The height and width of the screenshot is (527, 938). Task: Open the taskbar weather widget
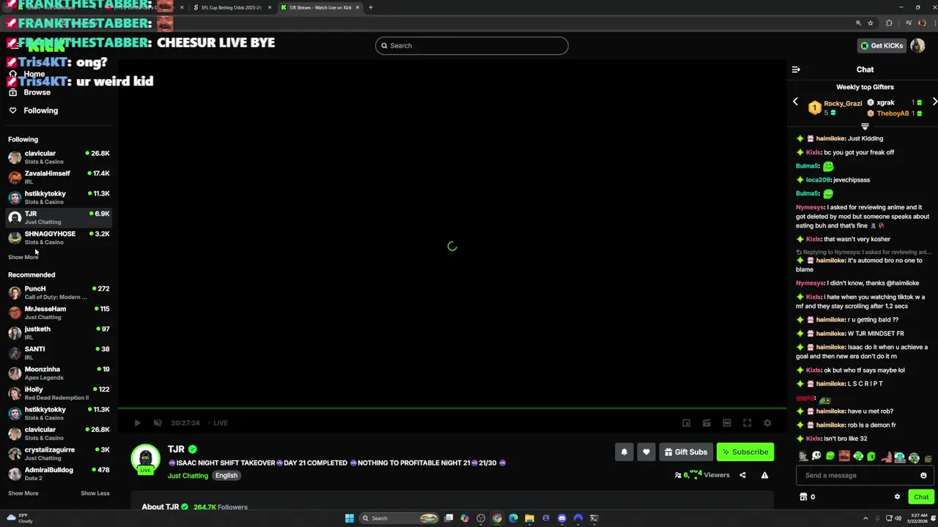pyautogui.click(x=20, y=518)
